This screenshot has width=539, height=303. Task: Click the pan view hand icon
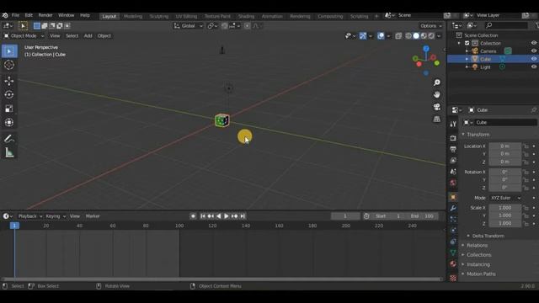(437, 94)
